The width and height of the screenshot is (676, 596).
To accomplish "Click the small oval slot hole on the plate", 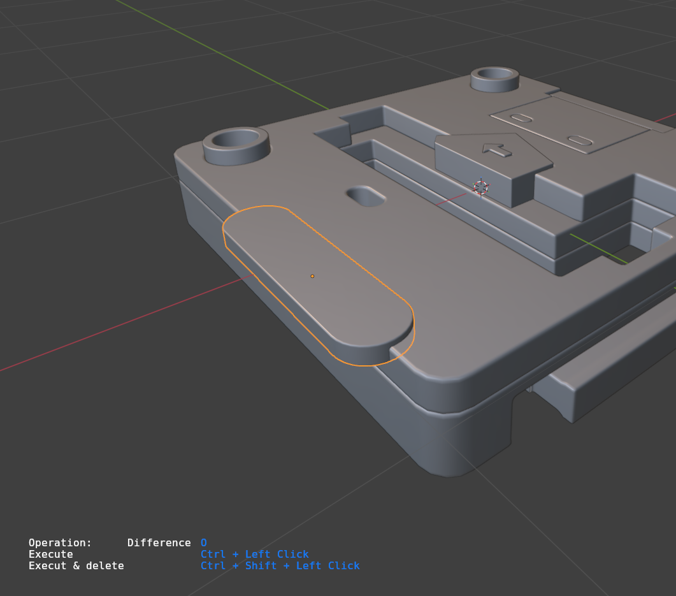I will pyautogui.click(x=366, y=197).
